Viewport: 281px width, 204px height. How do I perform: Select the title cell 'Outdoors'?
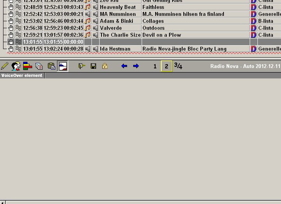click(196, 28)
